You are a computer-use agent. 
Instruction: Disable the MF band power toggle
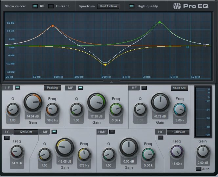pos(80,88)
